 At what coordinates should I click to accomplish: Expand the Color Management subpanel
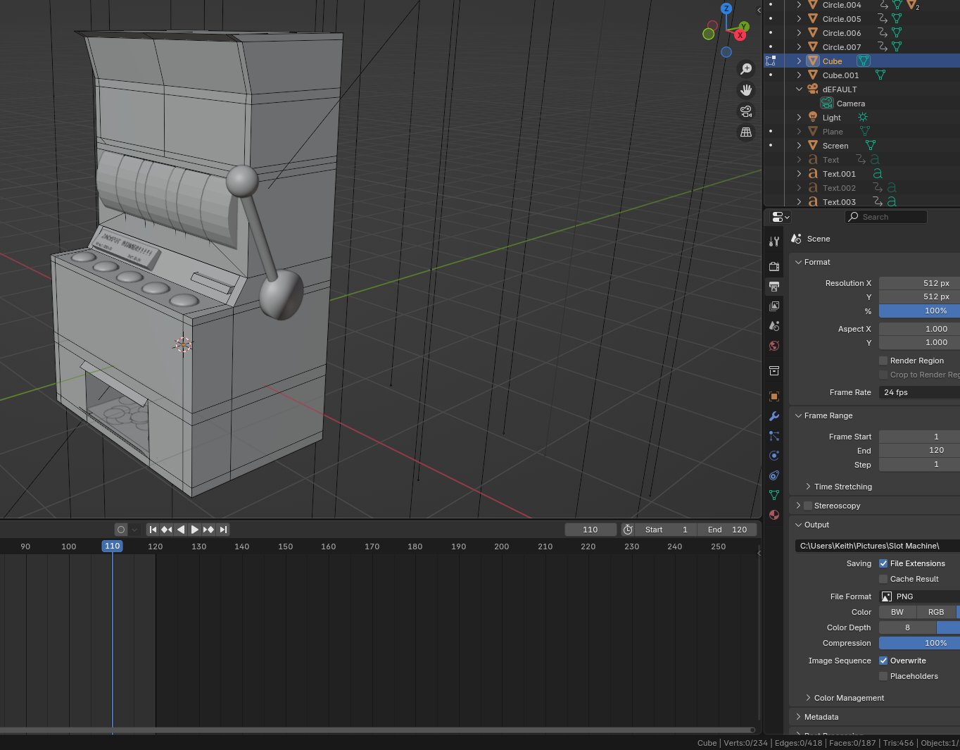click(x=808, y=698)
